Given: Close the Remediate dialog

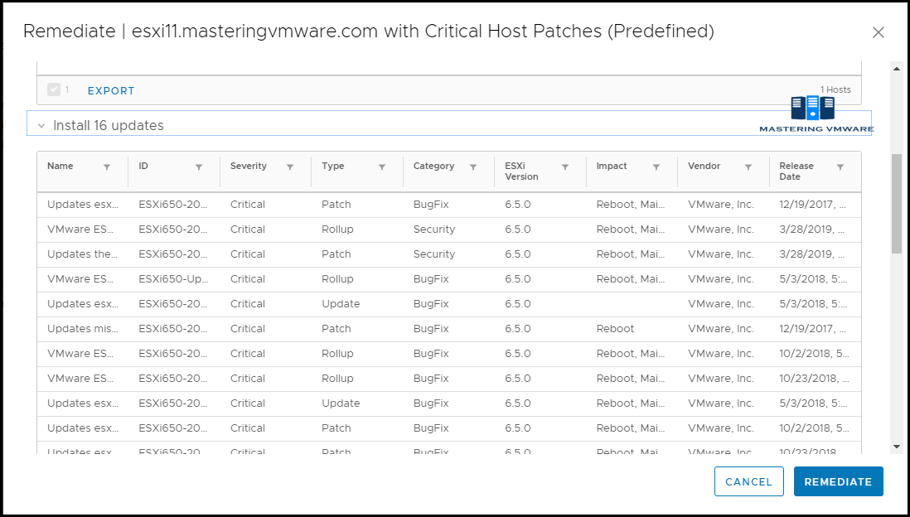Looking at the screenshot, I should click(879, 32).
